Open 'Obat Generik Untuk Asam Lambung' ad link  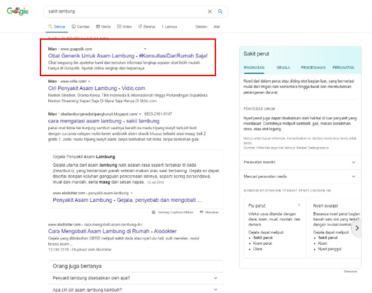coord(128,56)
